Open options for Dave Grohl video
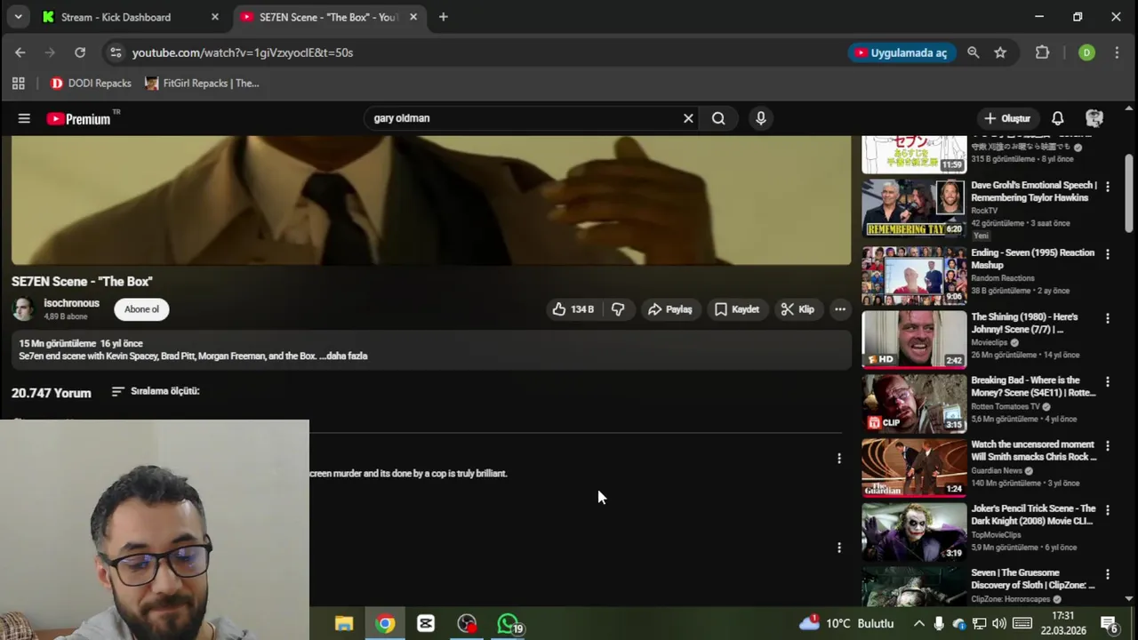 point(1108,187)
